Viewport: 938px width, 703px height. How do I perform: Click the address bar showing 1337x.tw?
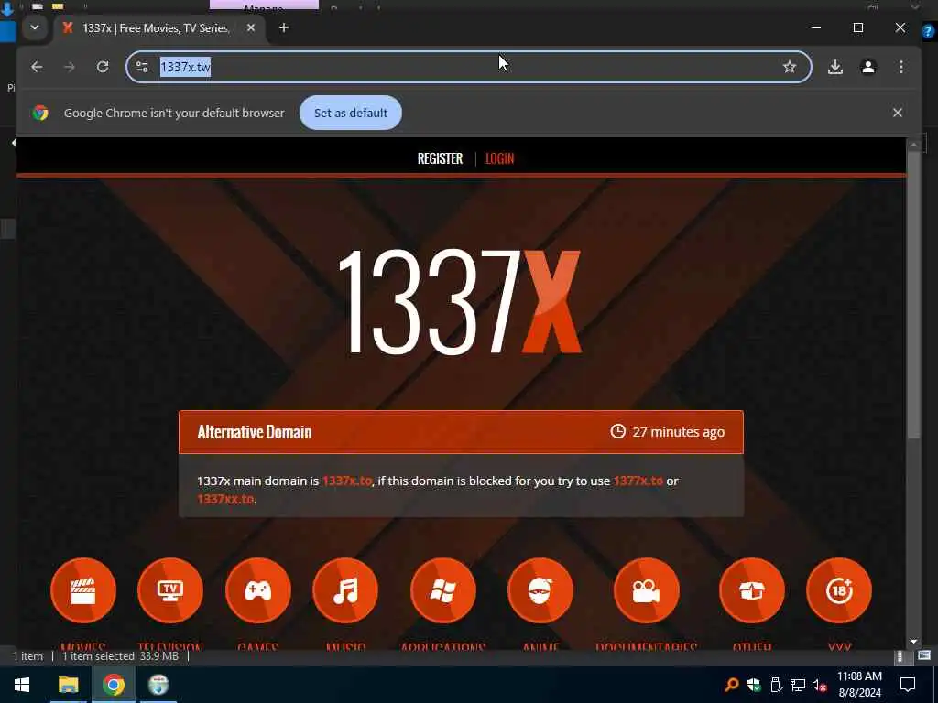468,67
